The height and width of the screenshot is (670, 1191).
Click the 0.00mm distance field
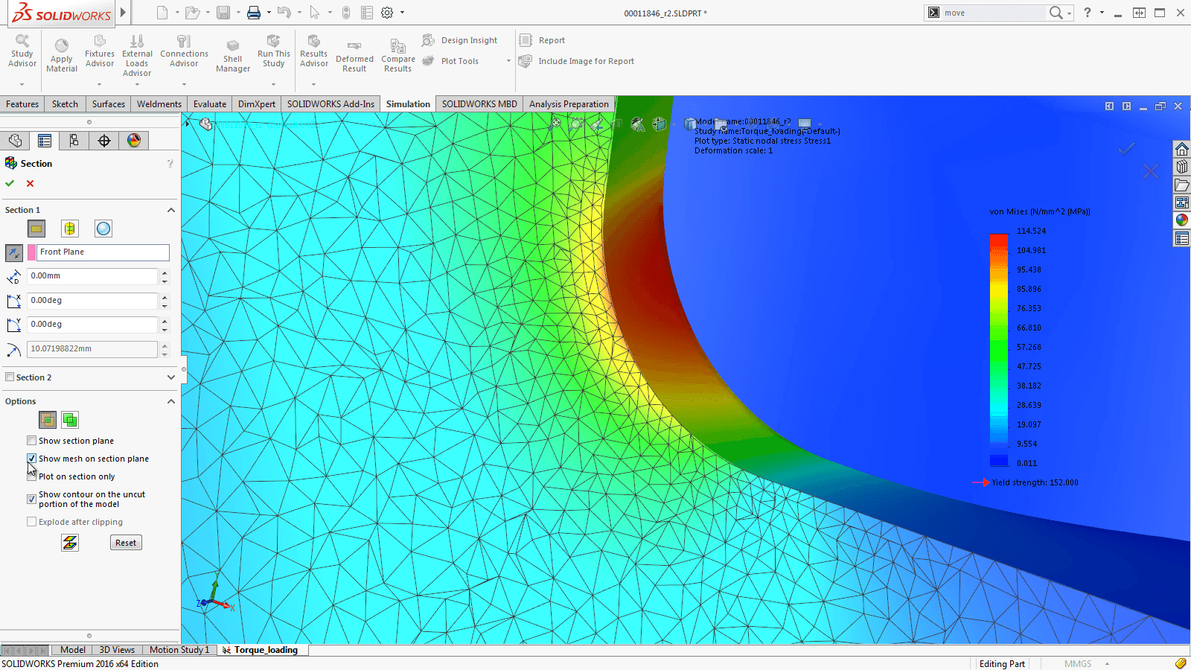tap(92, 276)
